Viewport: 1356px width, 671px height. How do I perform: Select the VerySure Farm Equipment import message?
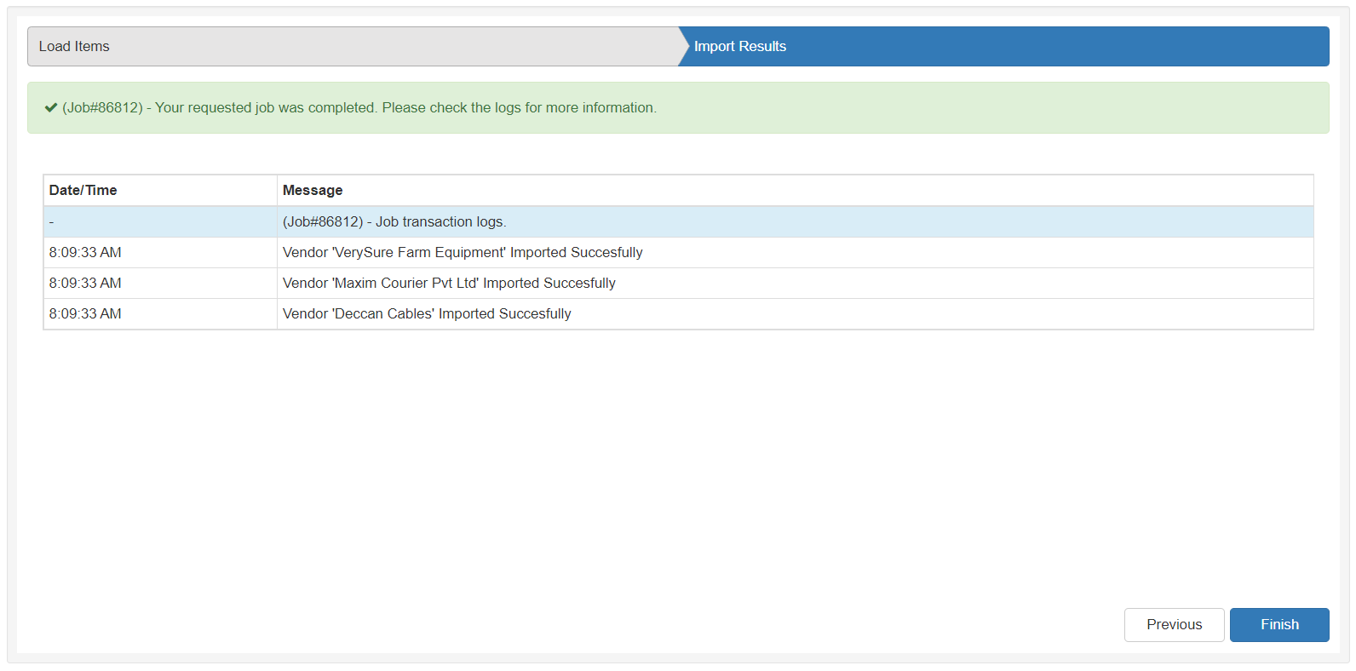coord(462,253)
